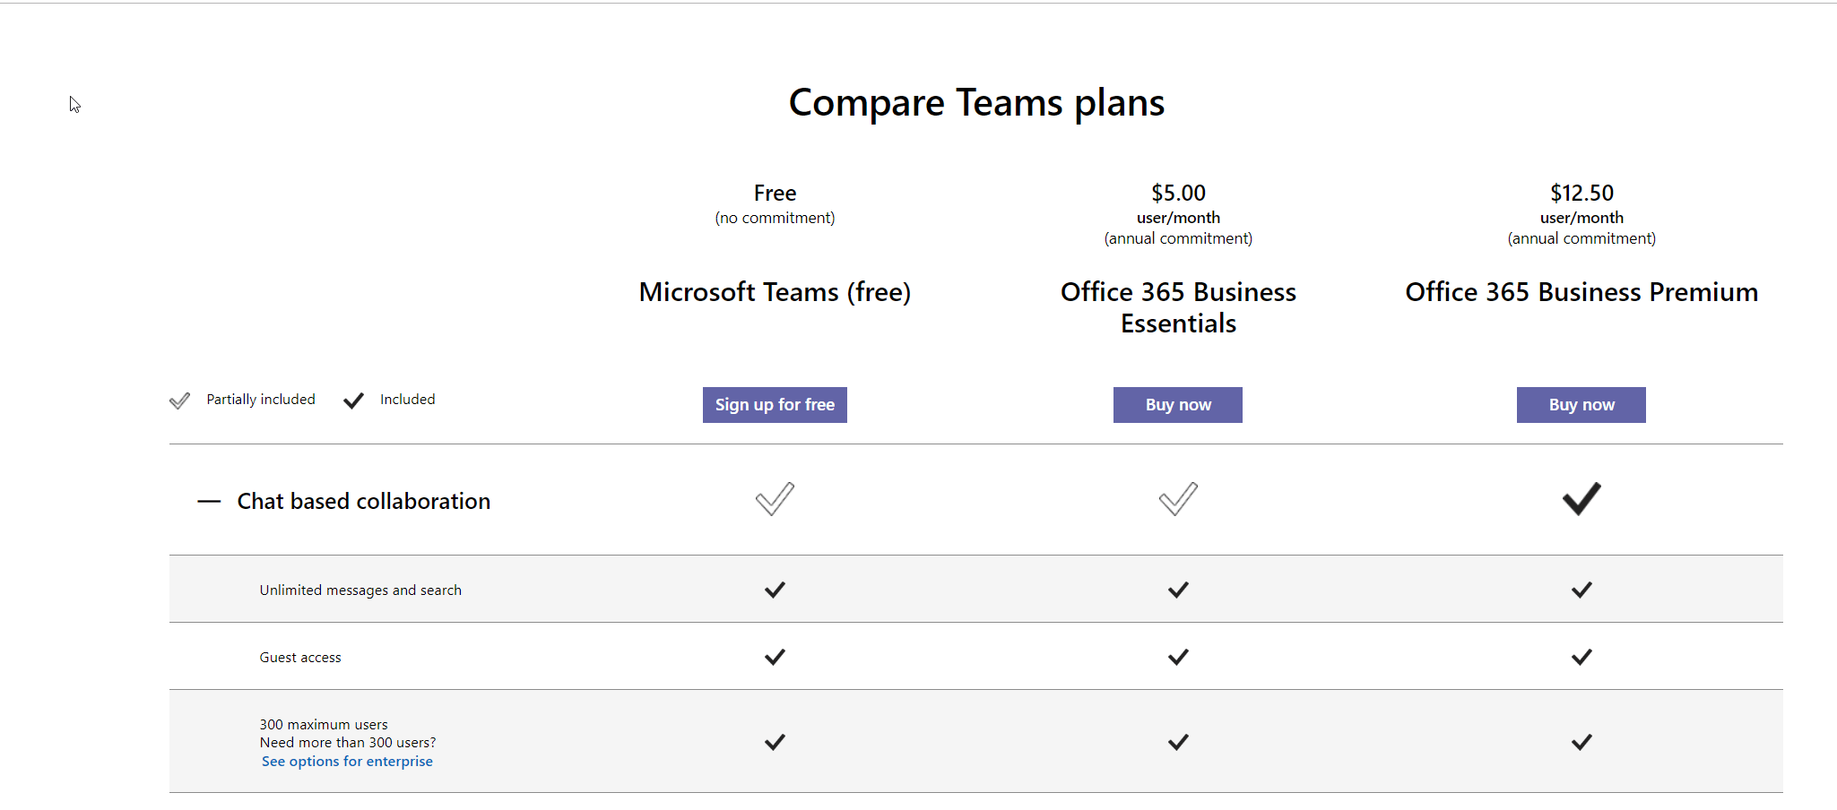Click bold checkmark for Business Premium collaboration
Viewport: 1837px width, 810px height.
click(x=1581, y=499)
